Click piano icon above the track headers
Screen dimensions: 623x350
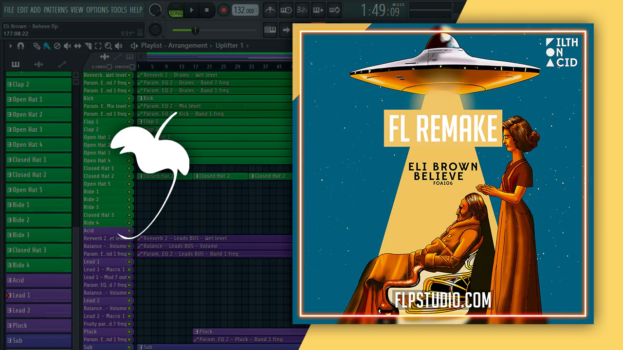tap(129, 57)
